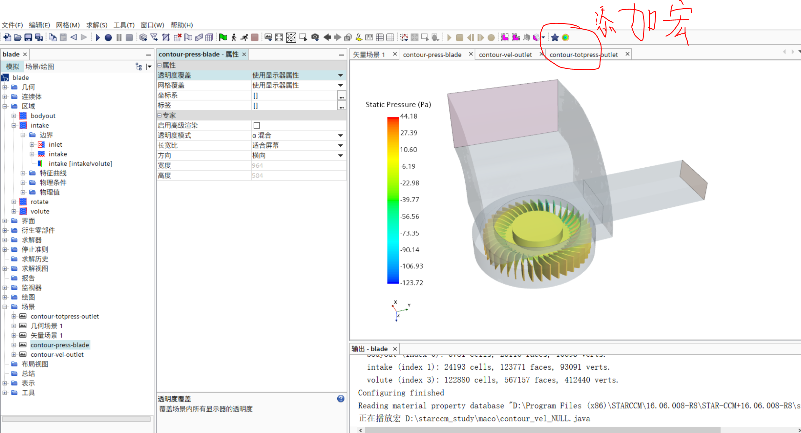Click the camera screenshot icon
Screen dimensions: 801x433
315,38
